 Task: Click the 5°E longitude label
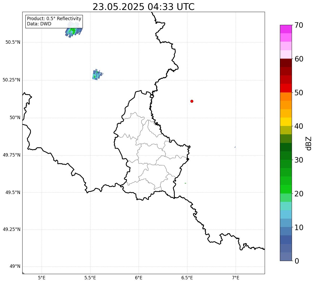point(42,278)
